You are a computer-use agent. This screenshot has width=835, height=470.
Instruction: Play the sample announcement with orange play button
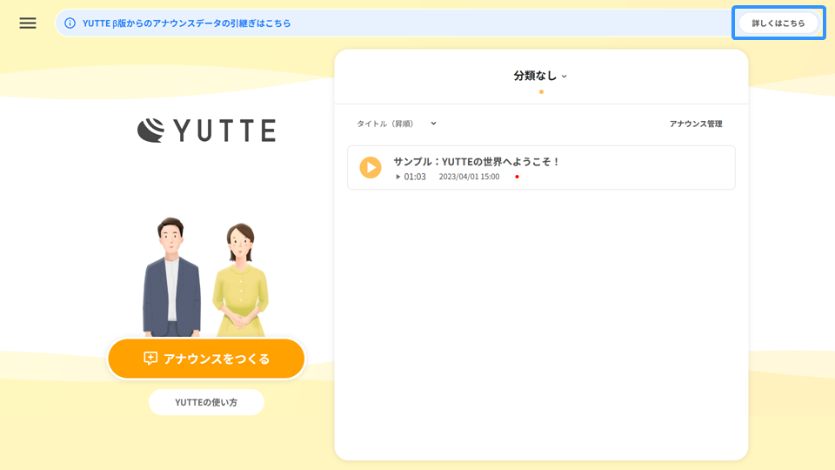tap(371, 167)
